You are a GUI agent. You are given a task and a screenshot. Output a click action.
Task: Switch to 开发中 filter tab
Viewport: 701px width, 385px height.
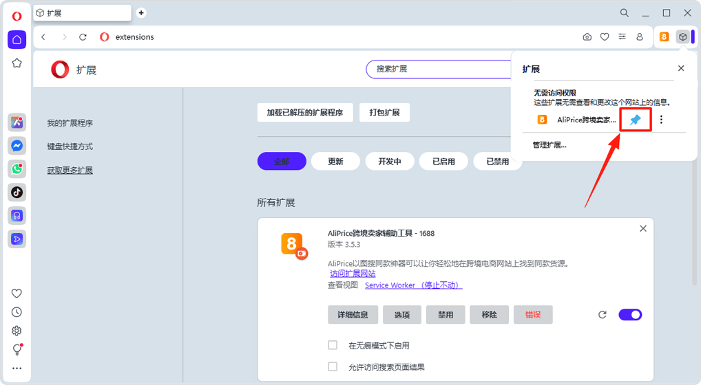click(x=389, y=162)
